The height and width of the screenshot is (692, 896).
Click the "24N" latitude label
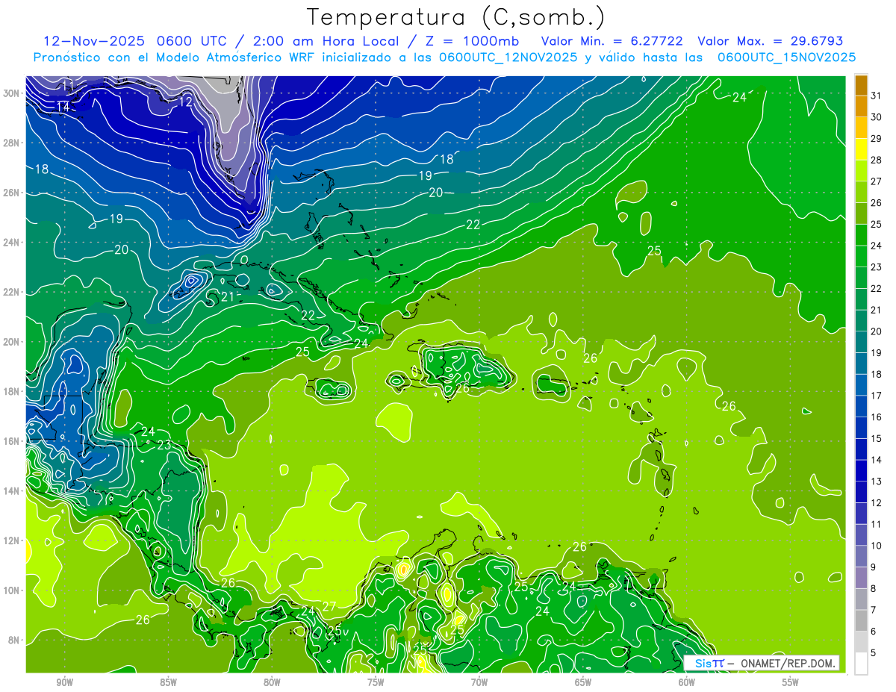pyautogui.click(x=12, y=243)
